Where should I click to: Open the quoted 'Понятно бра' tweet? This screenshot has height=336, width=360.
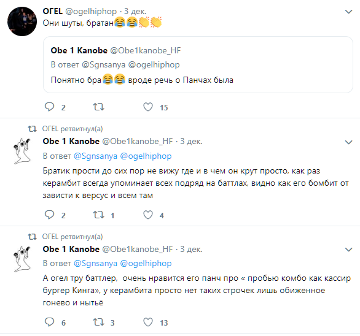tap(198, 64)
